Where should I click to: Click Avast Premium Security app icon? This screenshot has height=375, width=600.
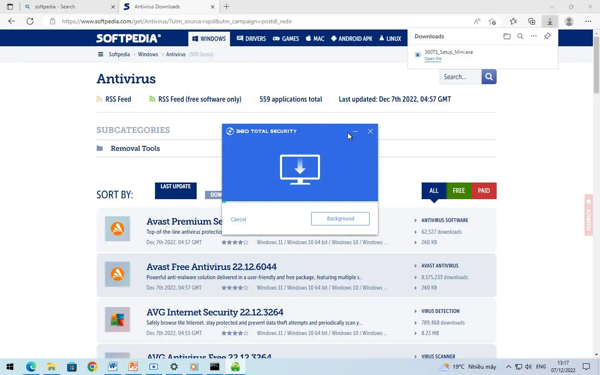click(x=117, y=229)
